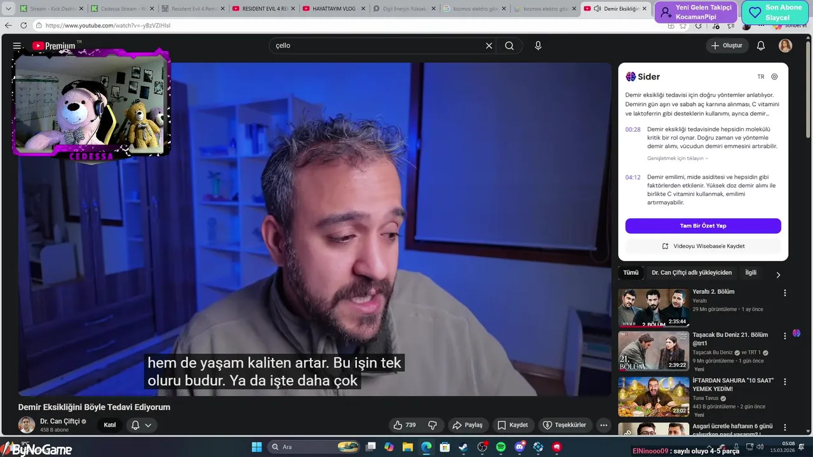The height and width of the screenshot is (457, 813).
Task: Open Dr. Can Çiftçi channel avatar
Action: tap(27, 425)
